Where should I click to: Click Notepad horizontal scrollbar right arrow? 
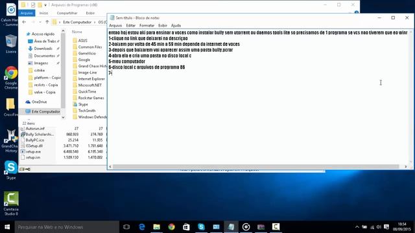pyautogui.click(x=405, y=167)
